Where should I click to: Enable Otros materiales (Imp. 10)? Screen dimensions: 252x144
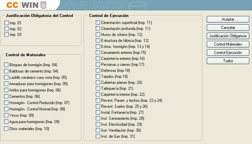6,128
